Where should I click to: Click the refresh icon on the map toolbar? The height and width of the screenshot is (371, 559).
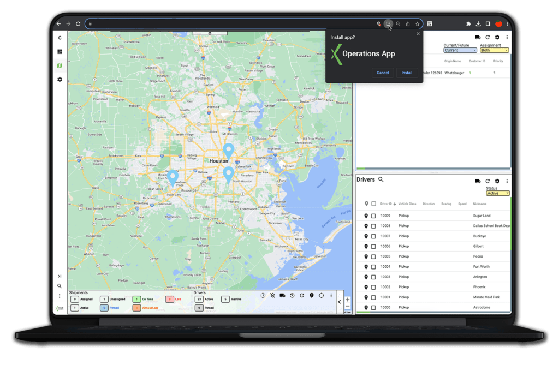(x=302, y=295)
